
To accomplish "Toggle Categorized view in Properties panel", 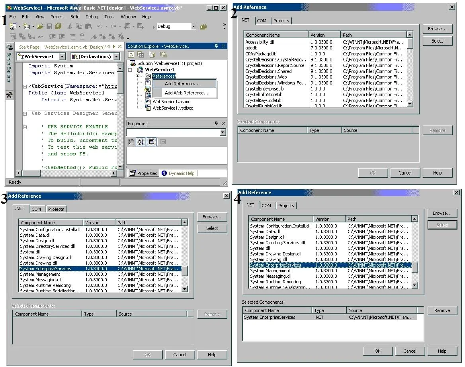I will pyautogui.click(x=131, y=142).
